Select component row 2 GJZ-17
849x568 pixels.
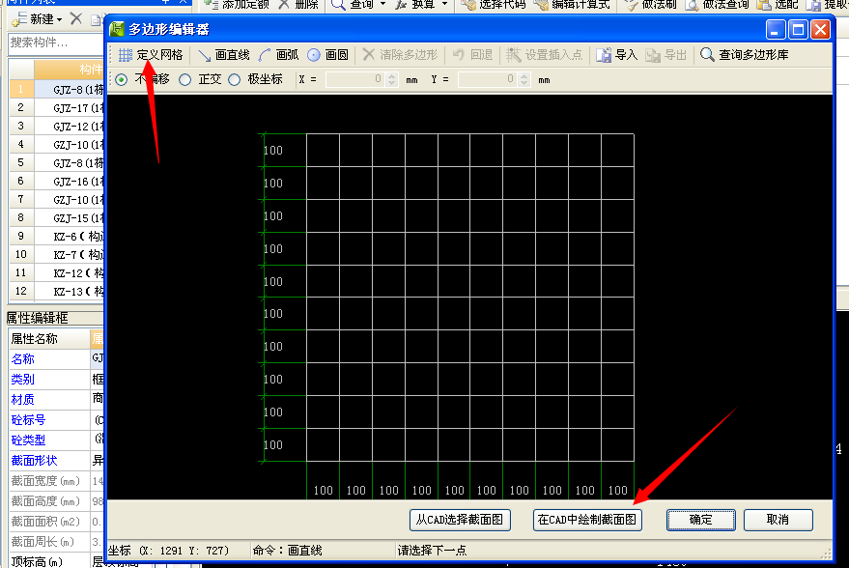(56, 108)
